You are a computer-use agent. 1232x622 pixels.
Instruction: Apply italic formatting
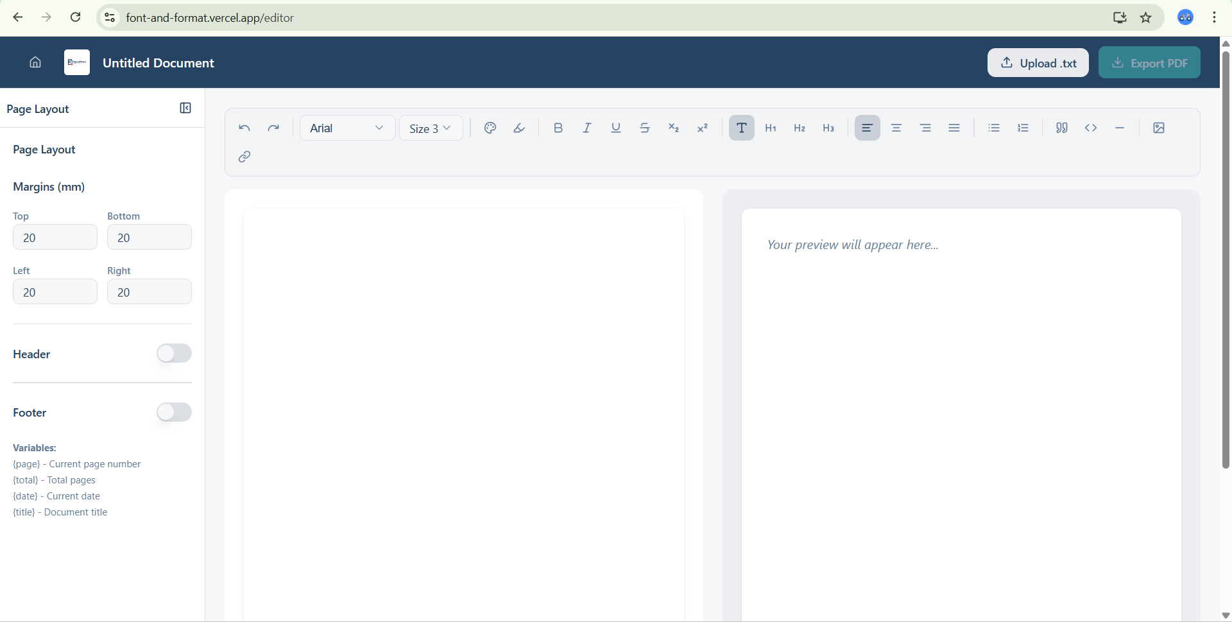[x=586, y=128]
